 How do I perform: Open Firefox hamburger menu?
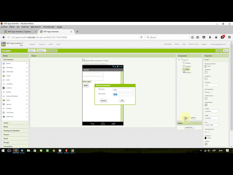coord(229,37)
